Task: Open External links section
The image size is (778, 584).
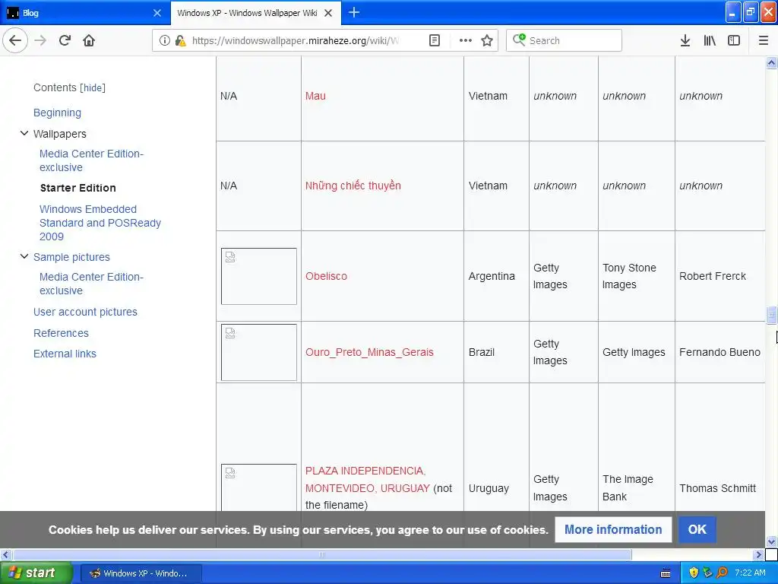Action: point(65,354)
